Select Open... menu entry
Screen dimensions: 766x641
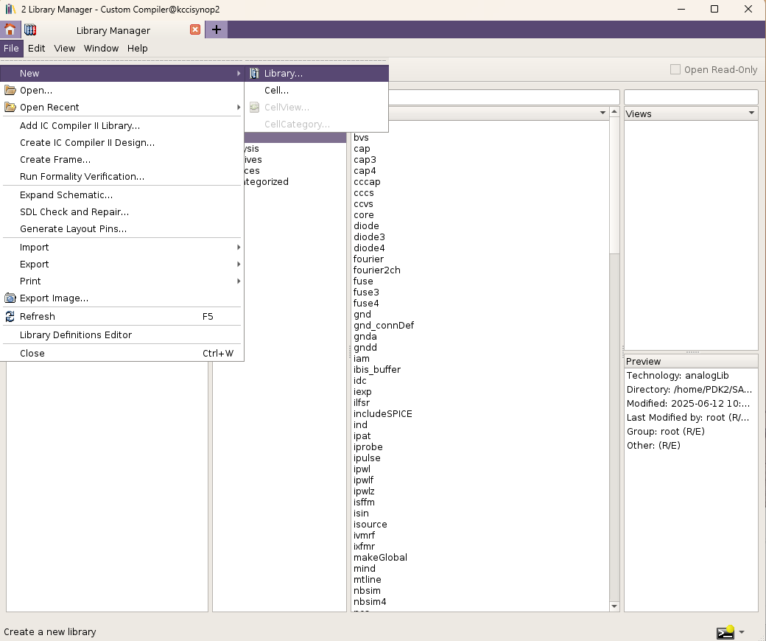click(x=122, y=91)
